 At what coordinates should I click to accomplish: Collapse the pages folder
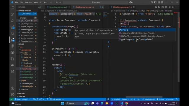(x=20, y=80)
